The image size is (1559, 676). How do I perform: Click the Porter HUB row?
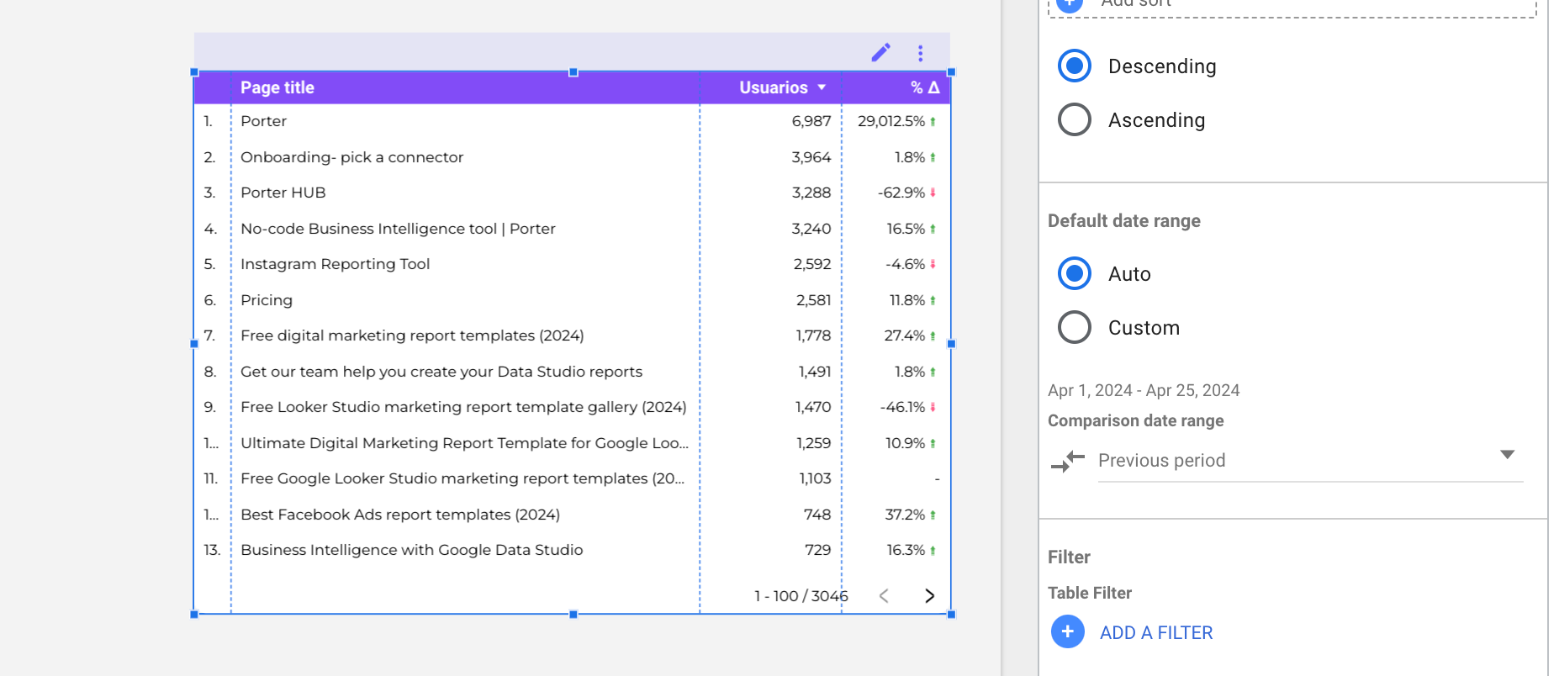[283, 193]
